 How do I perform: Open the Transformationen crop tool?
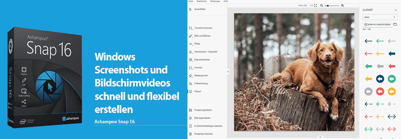point(200,28)
